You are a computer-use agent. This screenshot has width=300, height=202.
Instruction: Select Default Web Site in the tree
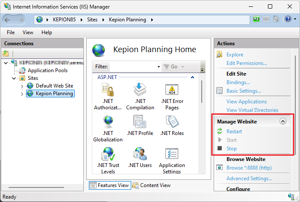(x=54, y=86)
